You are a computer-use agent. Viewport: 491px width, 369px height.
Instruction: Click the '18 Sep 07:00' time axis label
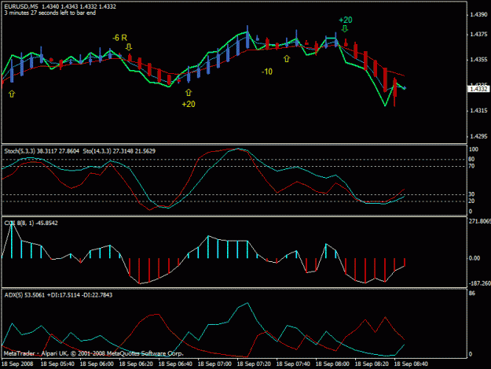pyautogui.click(x=214, y=364)
